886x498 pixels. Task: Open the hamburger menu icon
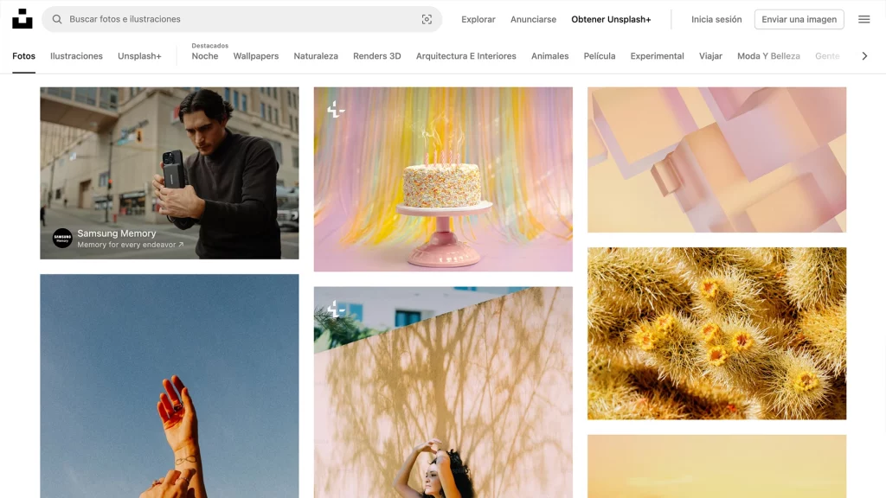864,19
